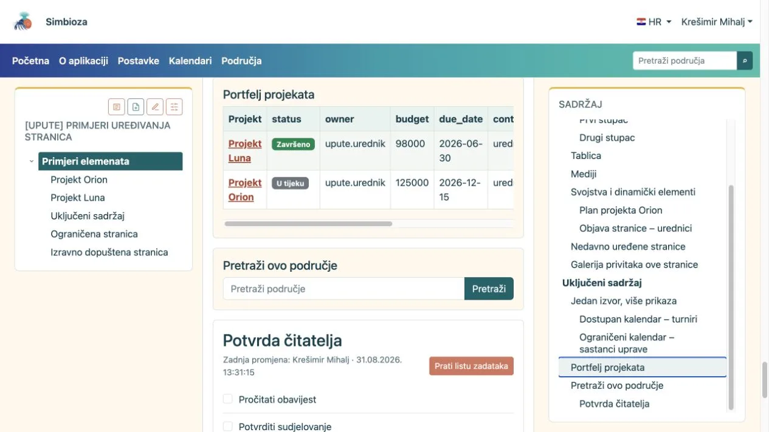
Task: Click the page's main vertical scrollbar
Action: [765, 379]
